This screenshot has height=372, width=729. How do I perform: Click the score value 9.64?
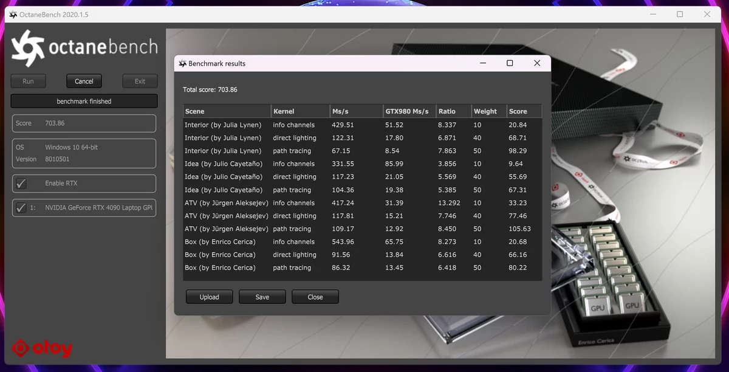[x=516, y=164]
